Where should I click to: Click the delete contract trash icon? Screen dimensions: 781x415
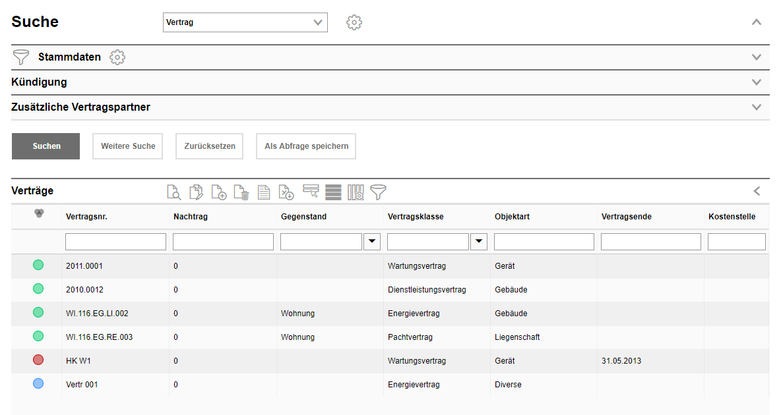pyautogui.click(x=241, y=192)
